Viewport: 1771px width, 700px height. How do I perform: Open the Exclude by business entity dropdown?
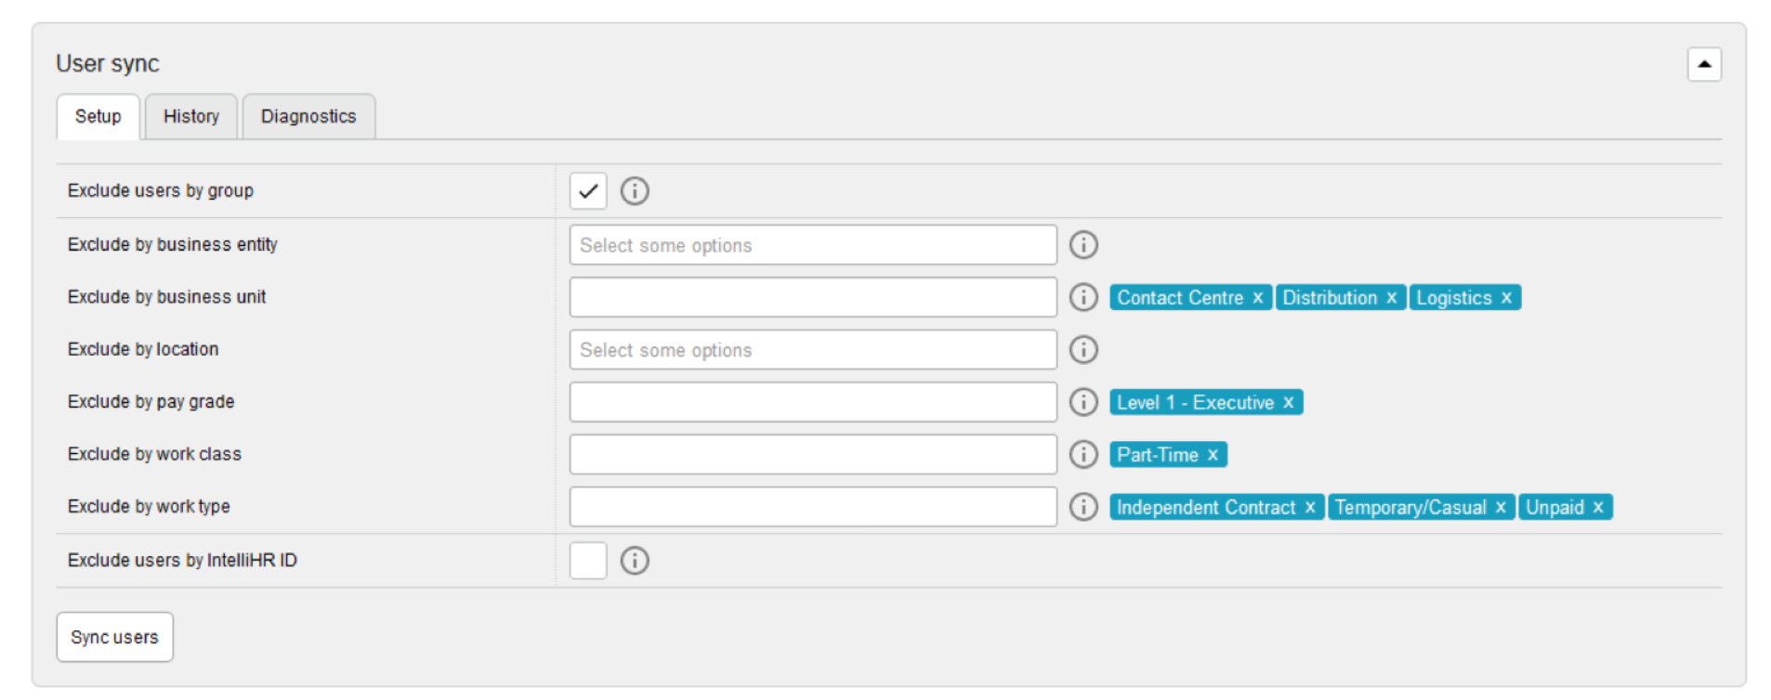coord(813,245)
